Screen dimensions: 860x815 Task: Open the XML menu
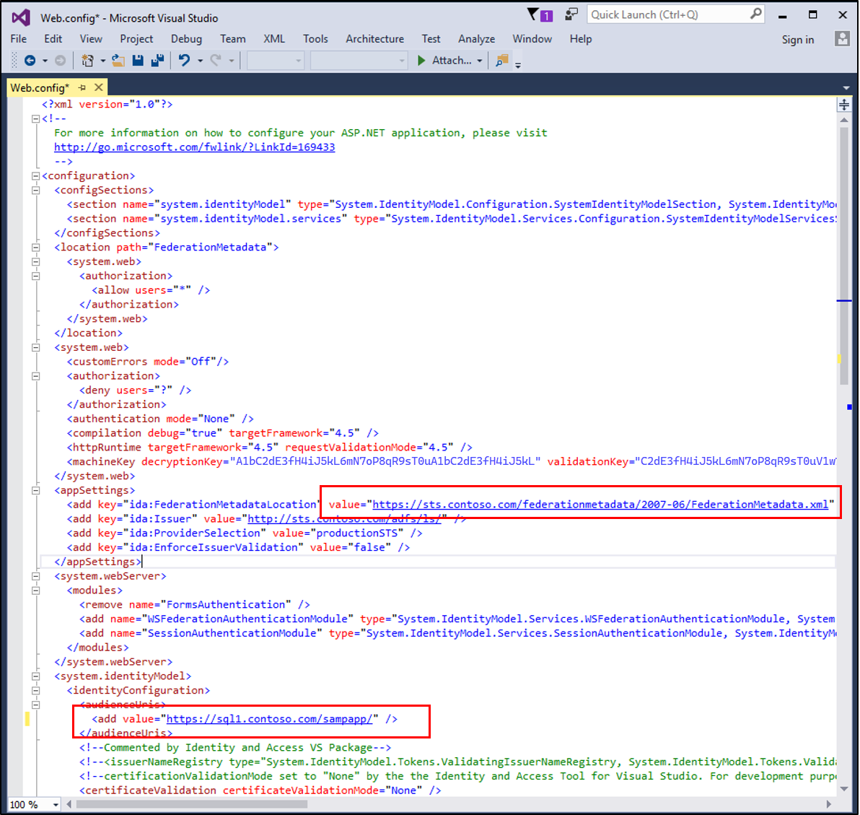[274, 39]
